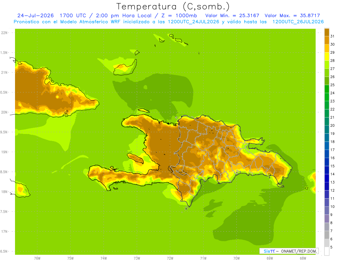The image size is (340, 262).
Task: Click the "21N" latitude axis label
Action: [4, 72]
